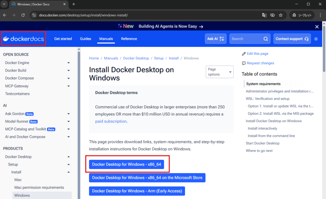Collapse the Setup section arrow
Viewport: 326px width, 199px height.
(x=68, y=165)
